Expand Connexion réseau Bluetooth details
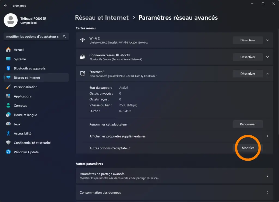 (268, 57)
